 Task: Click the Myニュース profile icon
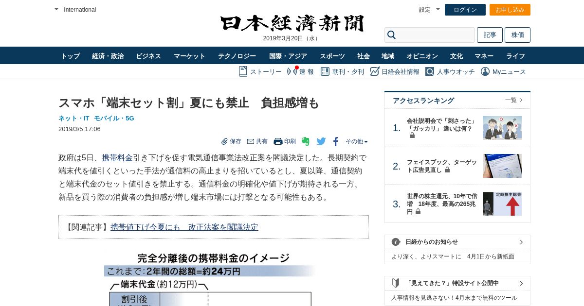(x=485, y=71)
